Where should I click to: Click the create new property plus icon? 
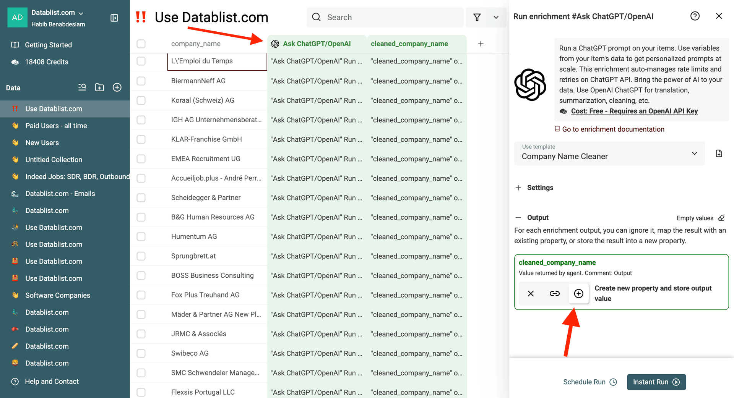578,293
